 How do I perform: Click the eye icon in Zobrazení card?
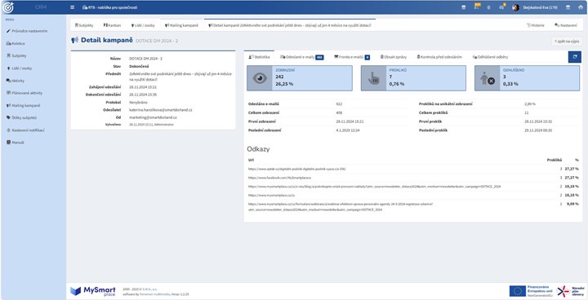[260, 78]
